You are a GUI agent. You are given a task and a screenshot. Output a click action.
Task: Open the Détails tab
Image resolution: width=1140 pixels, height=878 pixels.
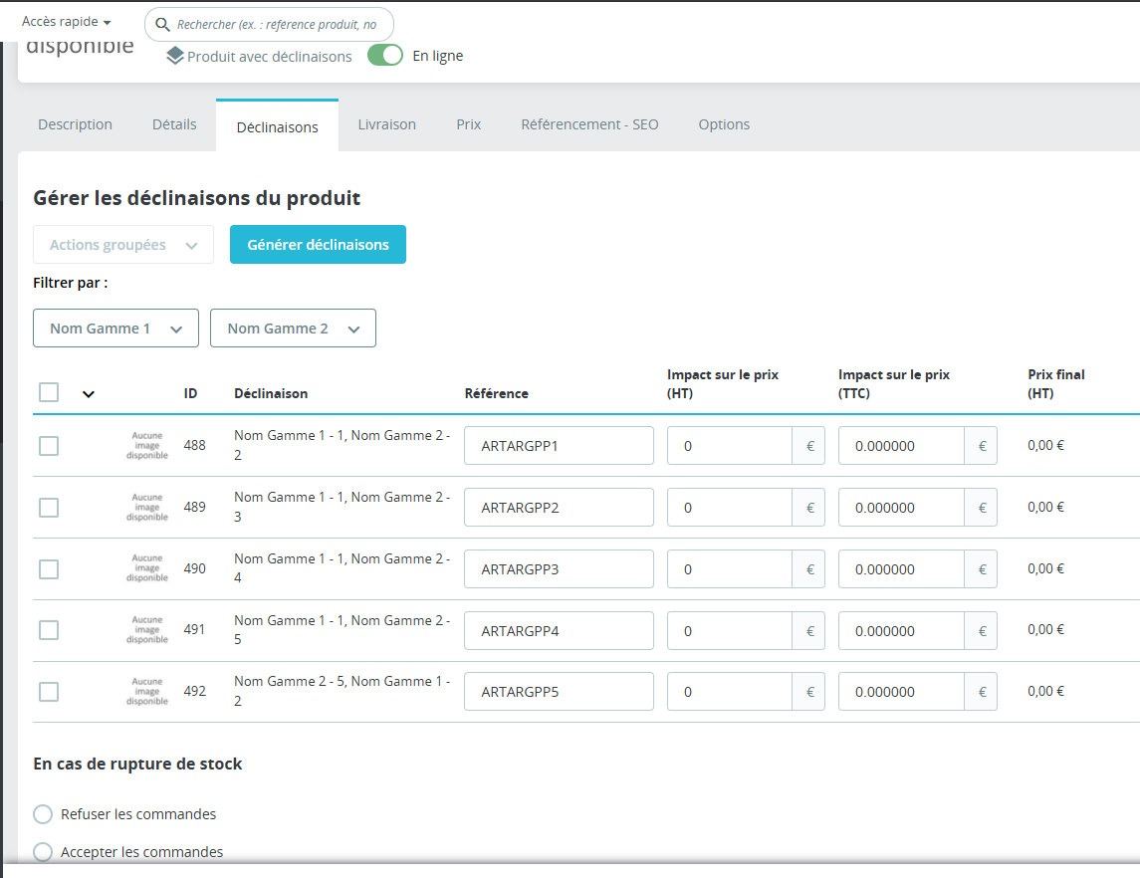click(x=174, y=124)
